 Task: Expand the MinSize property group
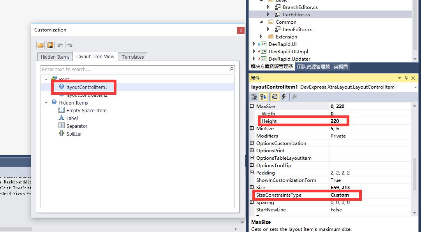pos(252,129)
